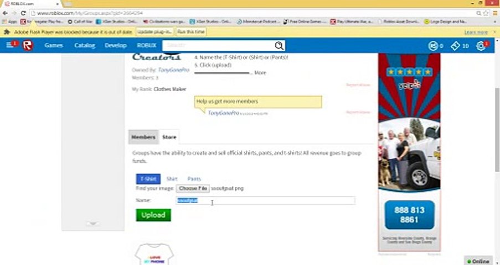500x265 pixels.
Task: Click inside the Name text field
Action: 265,200
